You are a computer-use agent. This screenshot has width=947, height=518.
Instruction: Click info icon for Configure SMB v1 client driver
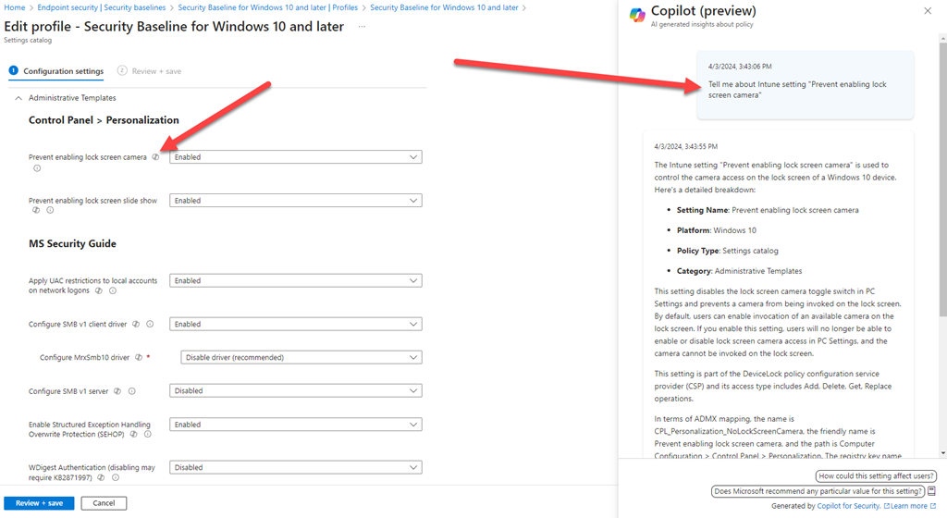point(150,324)
